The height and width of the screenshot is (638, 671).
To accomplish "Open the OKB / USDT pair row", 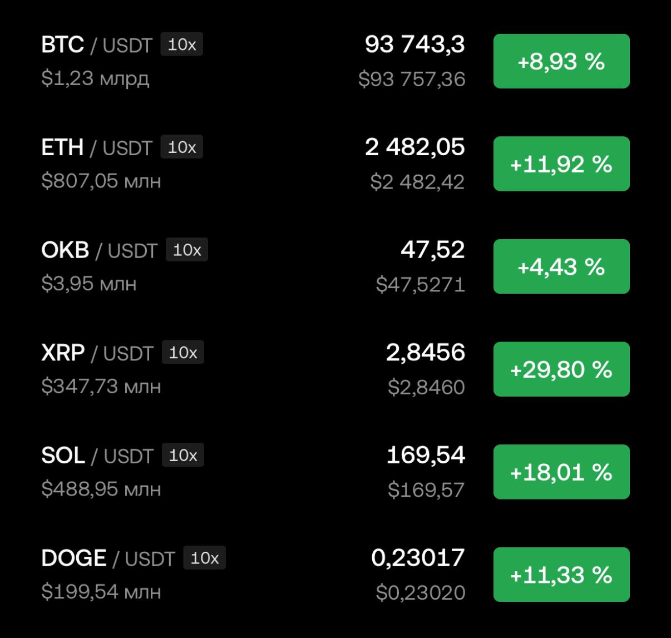I will click(x=335, y=266).
